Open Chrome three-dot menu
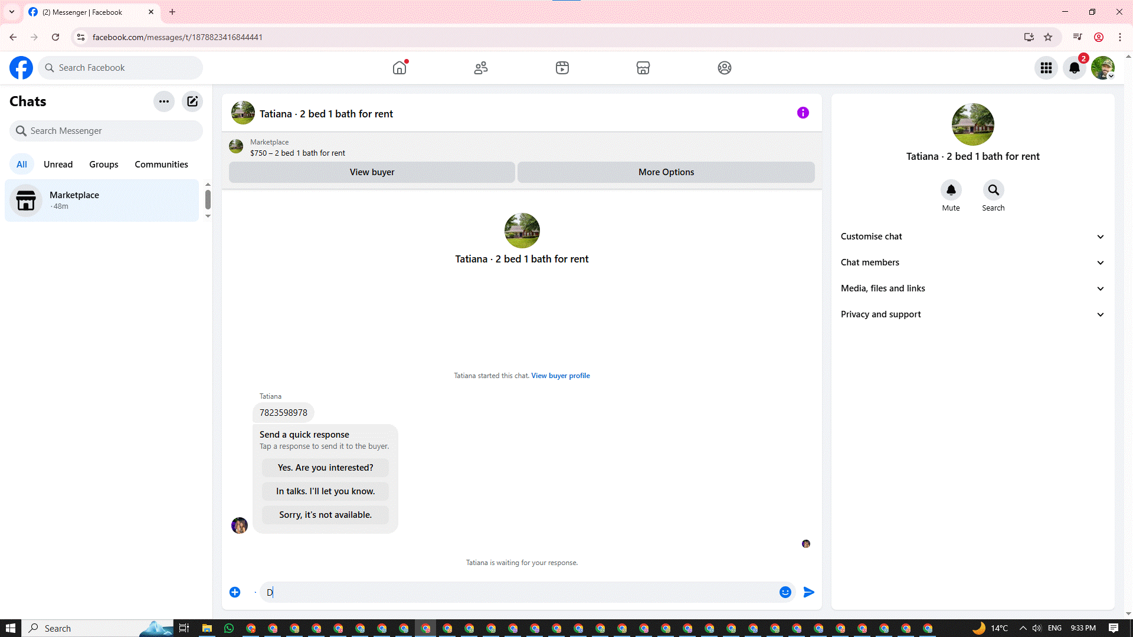Image resolution: width=1133 pixels, height=637 pixels. click(1120, 37)
